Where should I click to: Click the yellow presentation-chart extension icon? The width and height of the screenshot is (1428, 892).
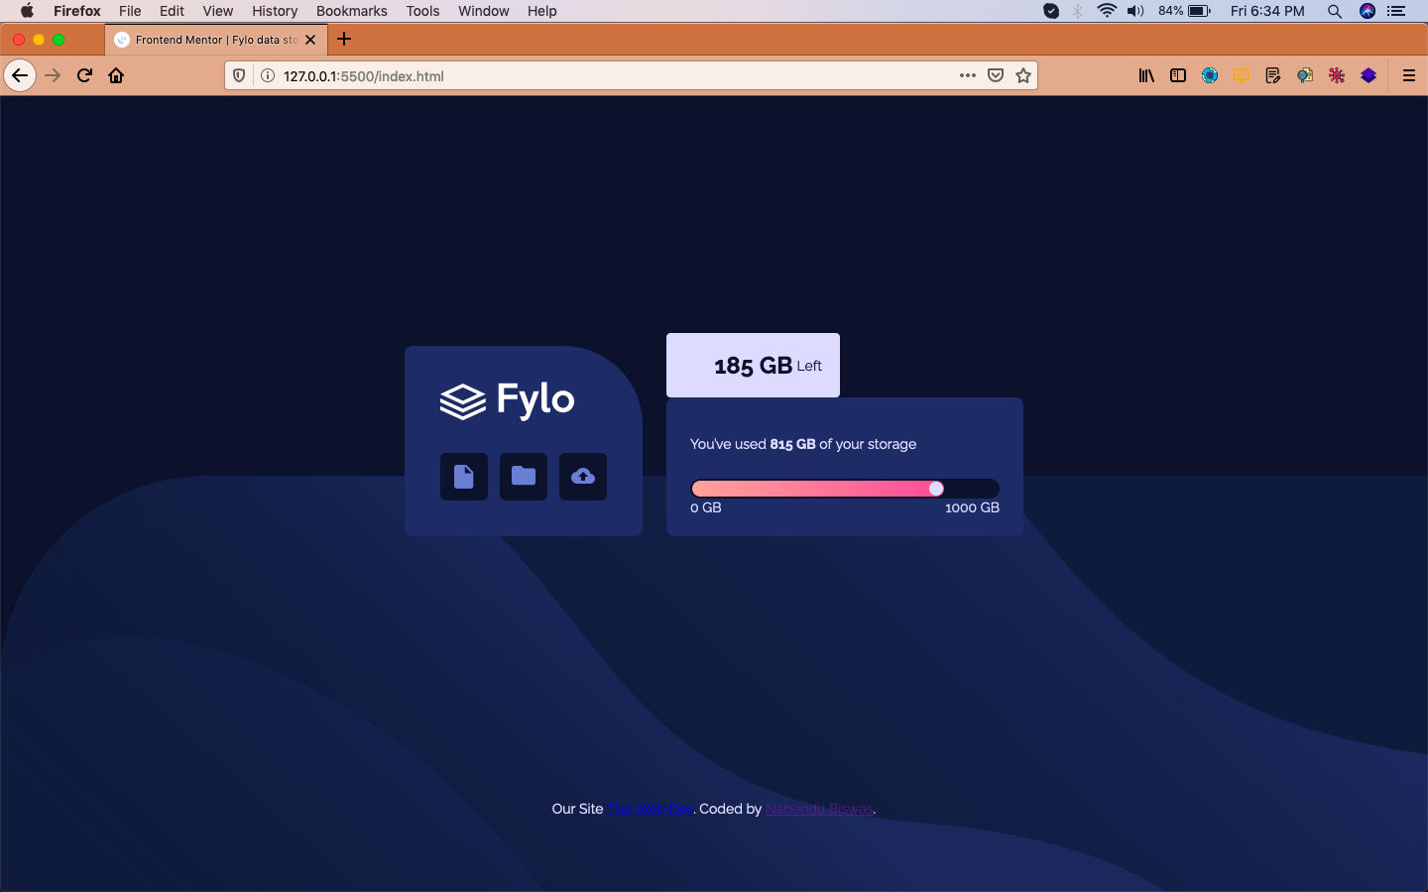tap(1242, 75)
